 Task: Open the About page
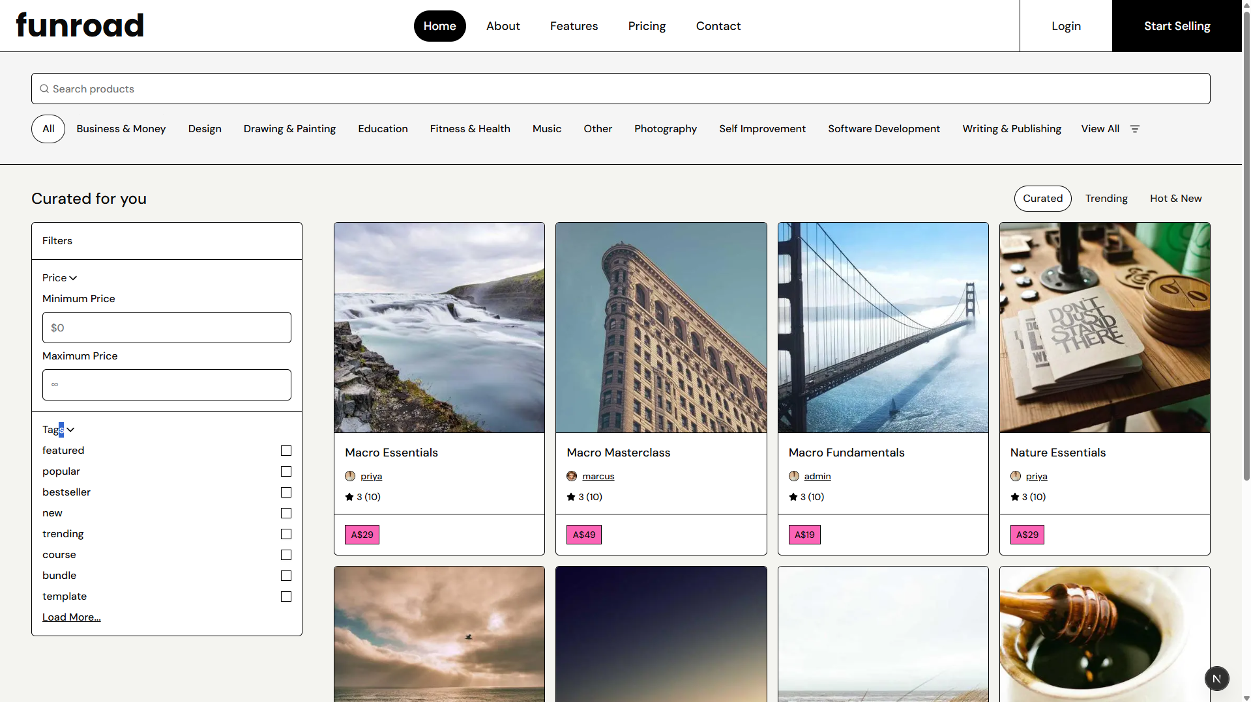point(503,26)
